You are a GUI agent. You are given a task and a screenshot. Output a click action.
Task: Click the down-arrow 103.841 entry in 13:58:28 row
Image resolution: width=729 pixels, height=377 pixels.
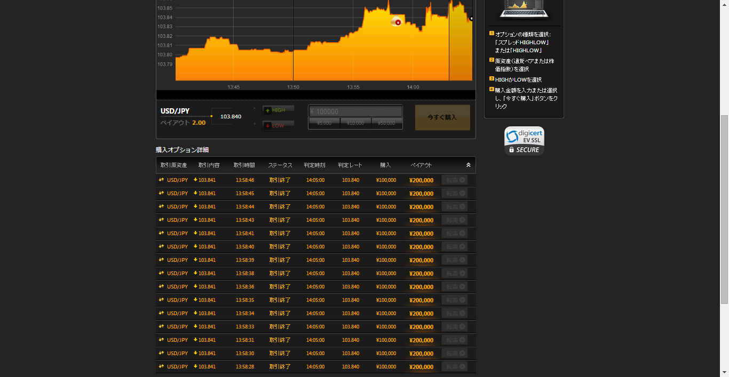205,367
